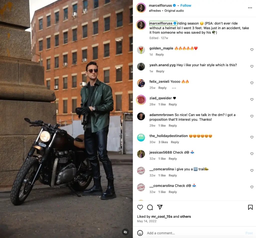Like adammrbrown's comment heart
256x238 pixels.
click(252, 116)
